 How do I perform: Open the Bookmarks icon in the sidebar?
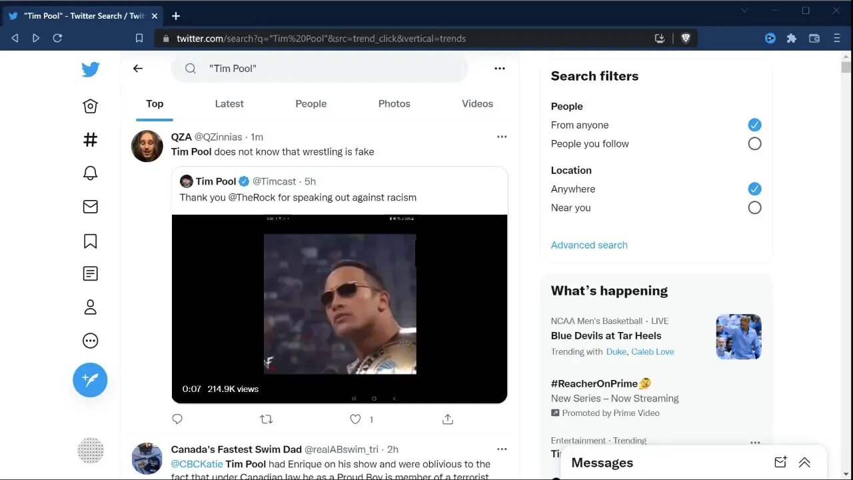point(91,241)
